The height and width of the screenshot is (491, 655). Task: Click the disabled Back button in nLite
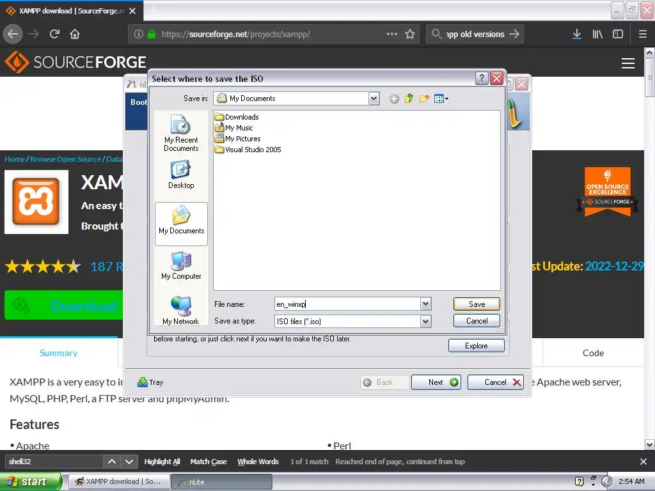(384, 382)
